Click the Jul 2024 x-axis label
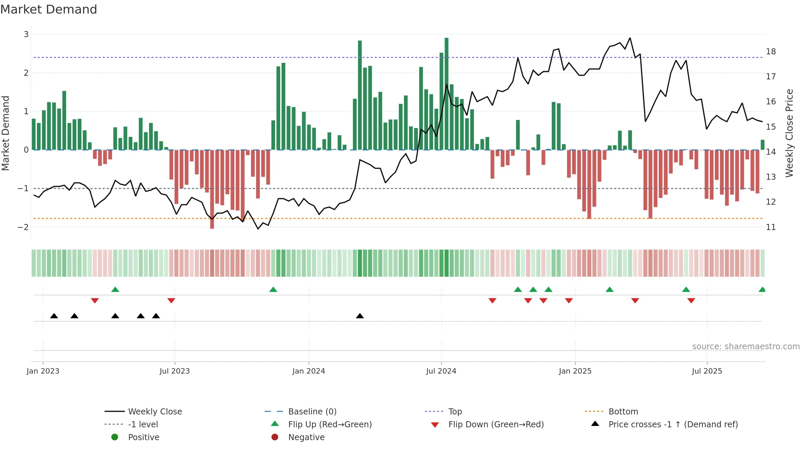Viewport: 812px width, 456px height. 441,371
